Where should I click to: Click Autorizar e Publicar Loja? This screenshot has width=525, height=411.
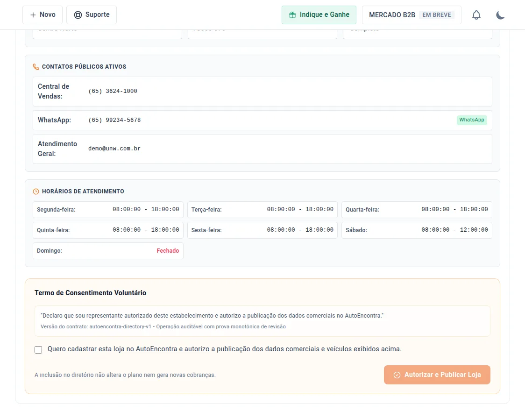pos(437,375)
